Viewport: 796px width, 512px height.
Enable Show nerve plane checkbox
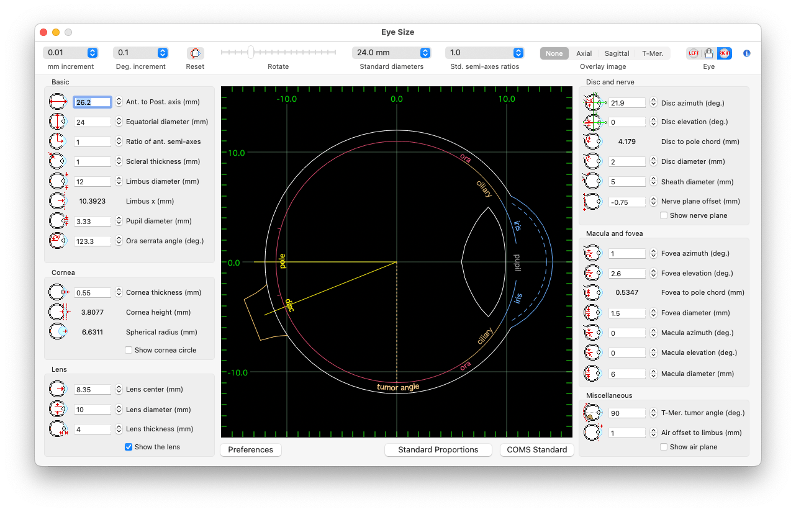[x=664, y=215]
